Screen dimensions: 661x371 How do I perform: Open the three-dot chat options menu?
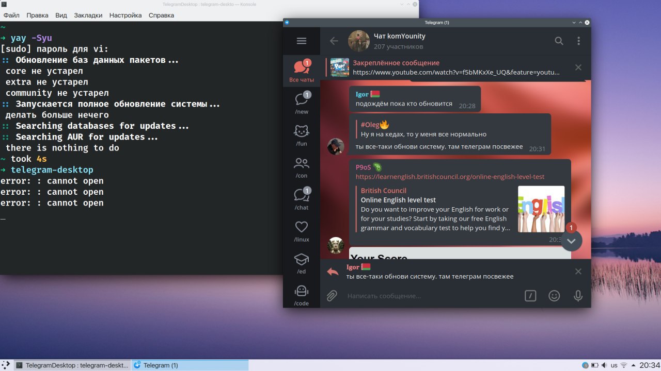[x=578, y=41]
